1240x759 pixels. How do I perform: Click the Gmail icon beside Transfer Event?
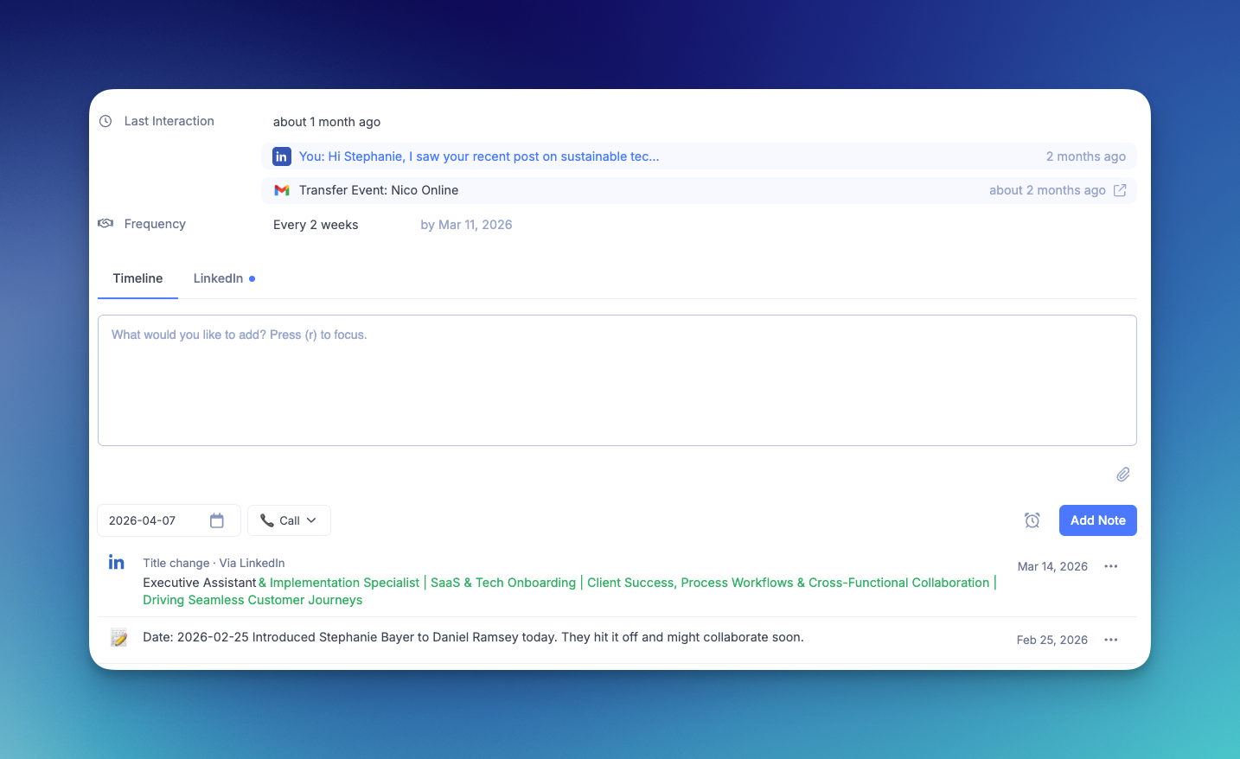tap(281, 190)
